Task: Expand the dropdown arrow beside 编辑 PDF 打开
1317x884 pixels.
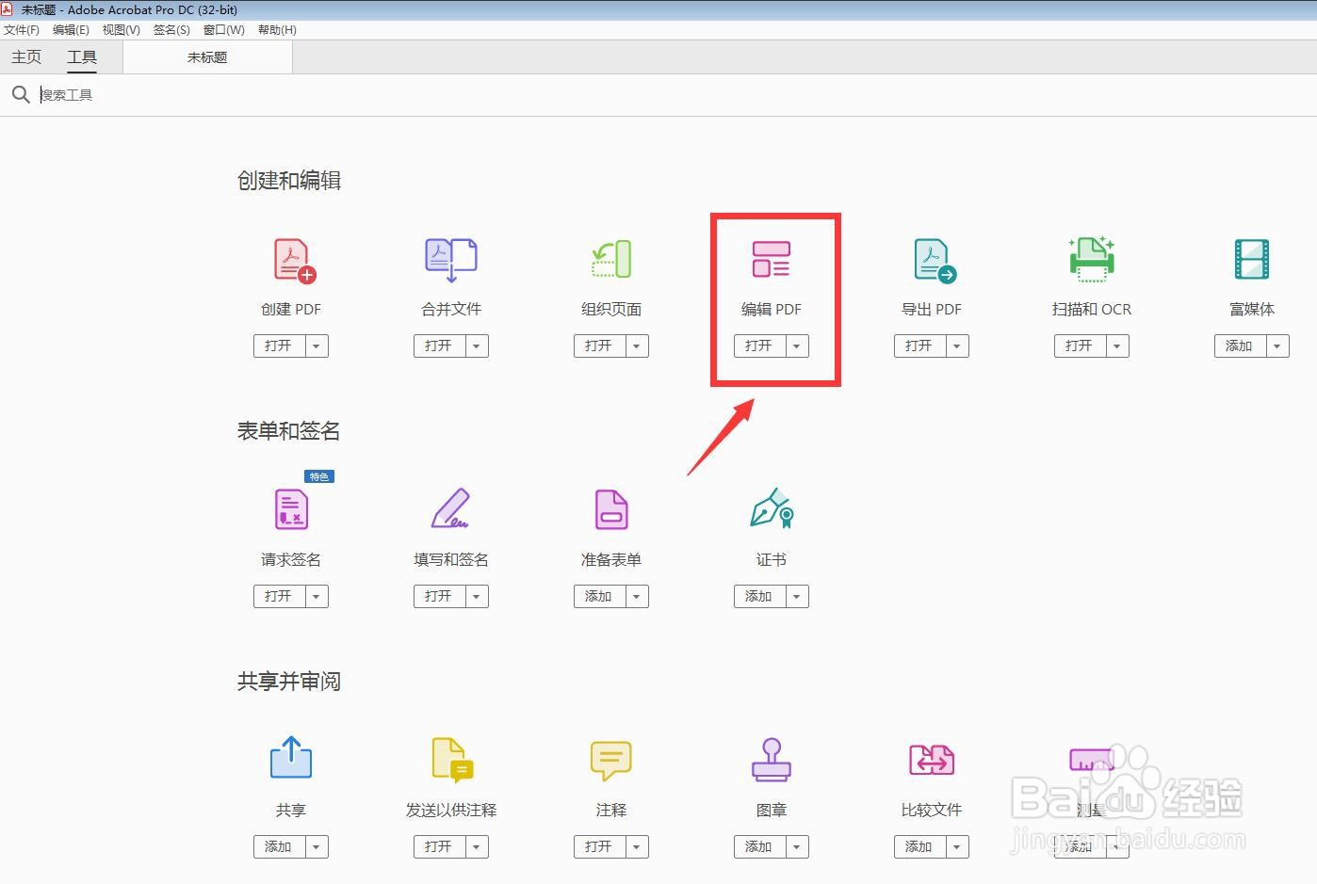Action: [x=797, y=346]
